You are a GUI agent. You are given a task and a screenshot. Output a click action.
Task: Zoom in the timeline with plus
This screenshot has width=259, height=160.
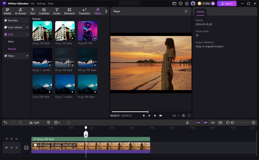(x=254, y=123)
